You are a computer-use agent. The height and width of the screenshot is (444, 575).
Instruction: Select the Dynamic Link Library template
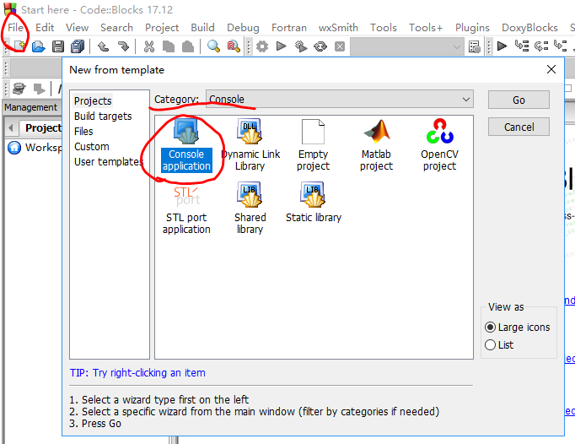[x=250, y=144]
